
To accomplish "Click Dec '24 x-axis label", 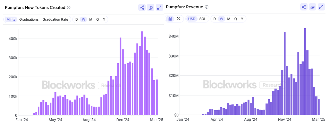I will click(x=123, y=120).
